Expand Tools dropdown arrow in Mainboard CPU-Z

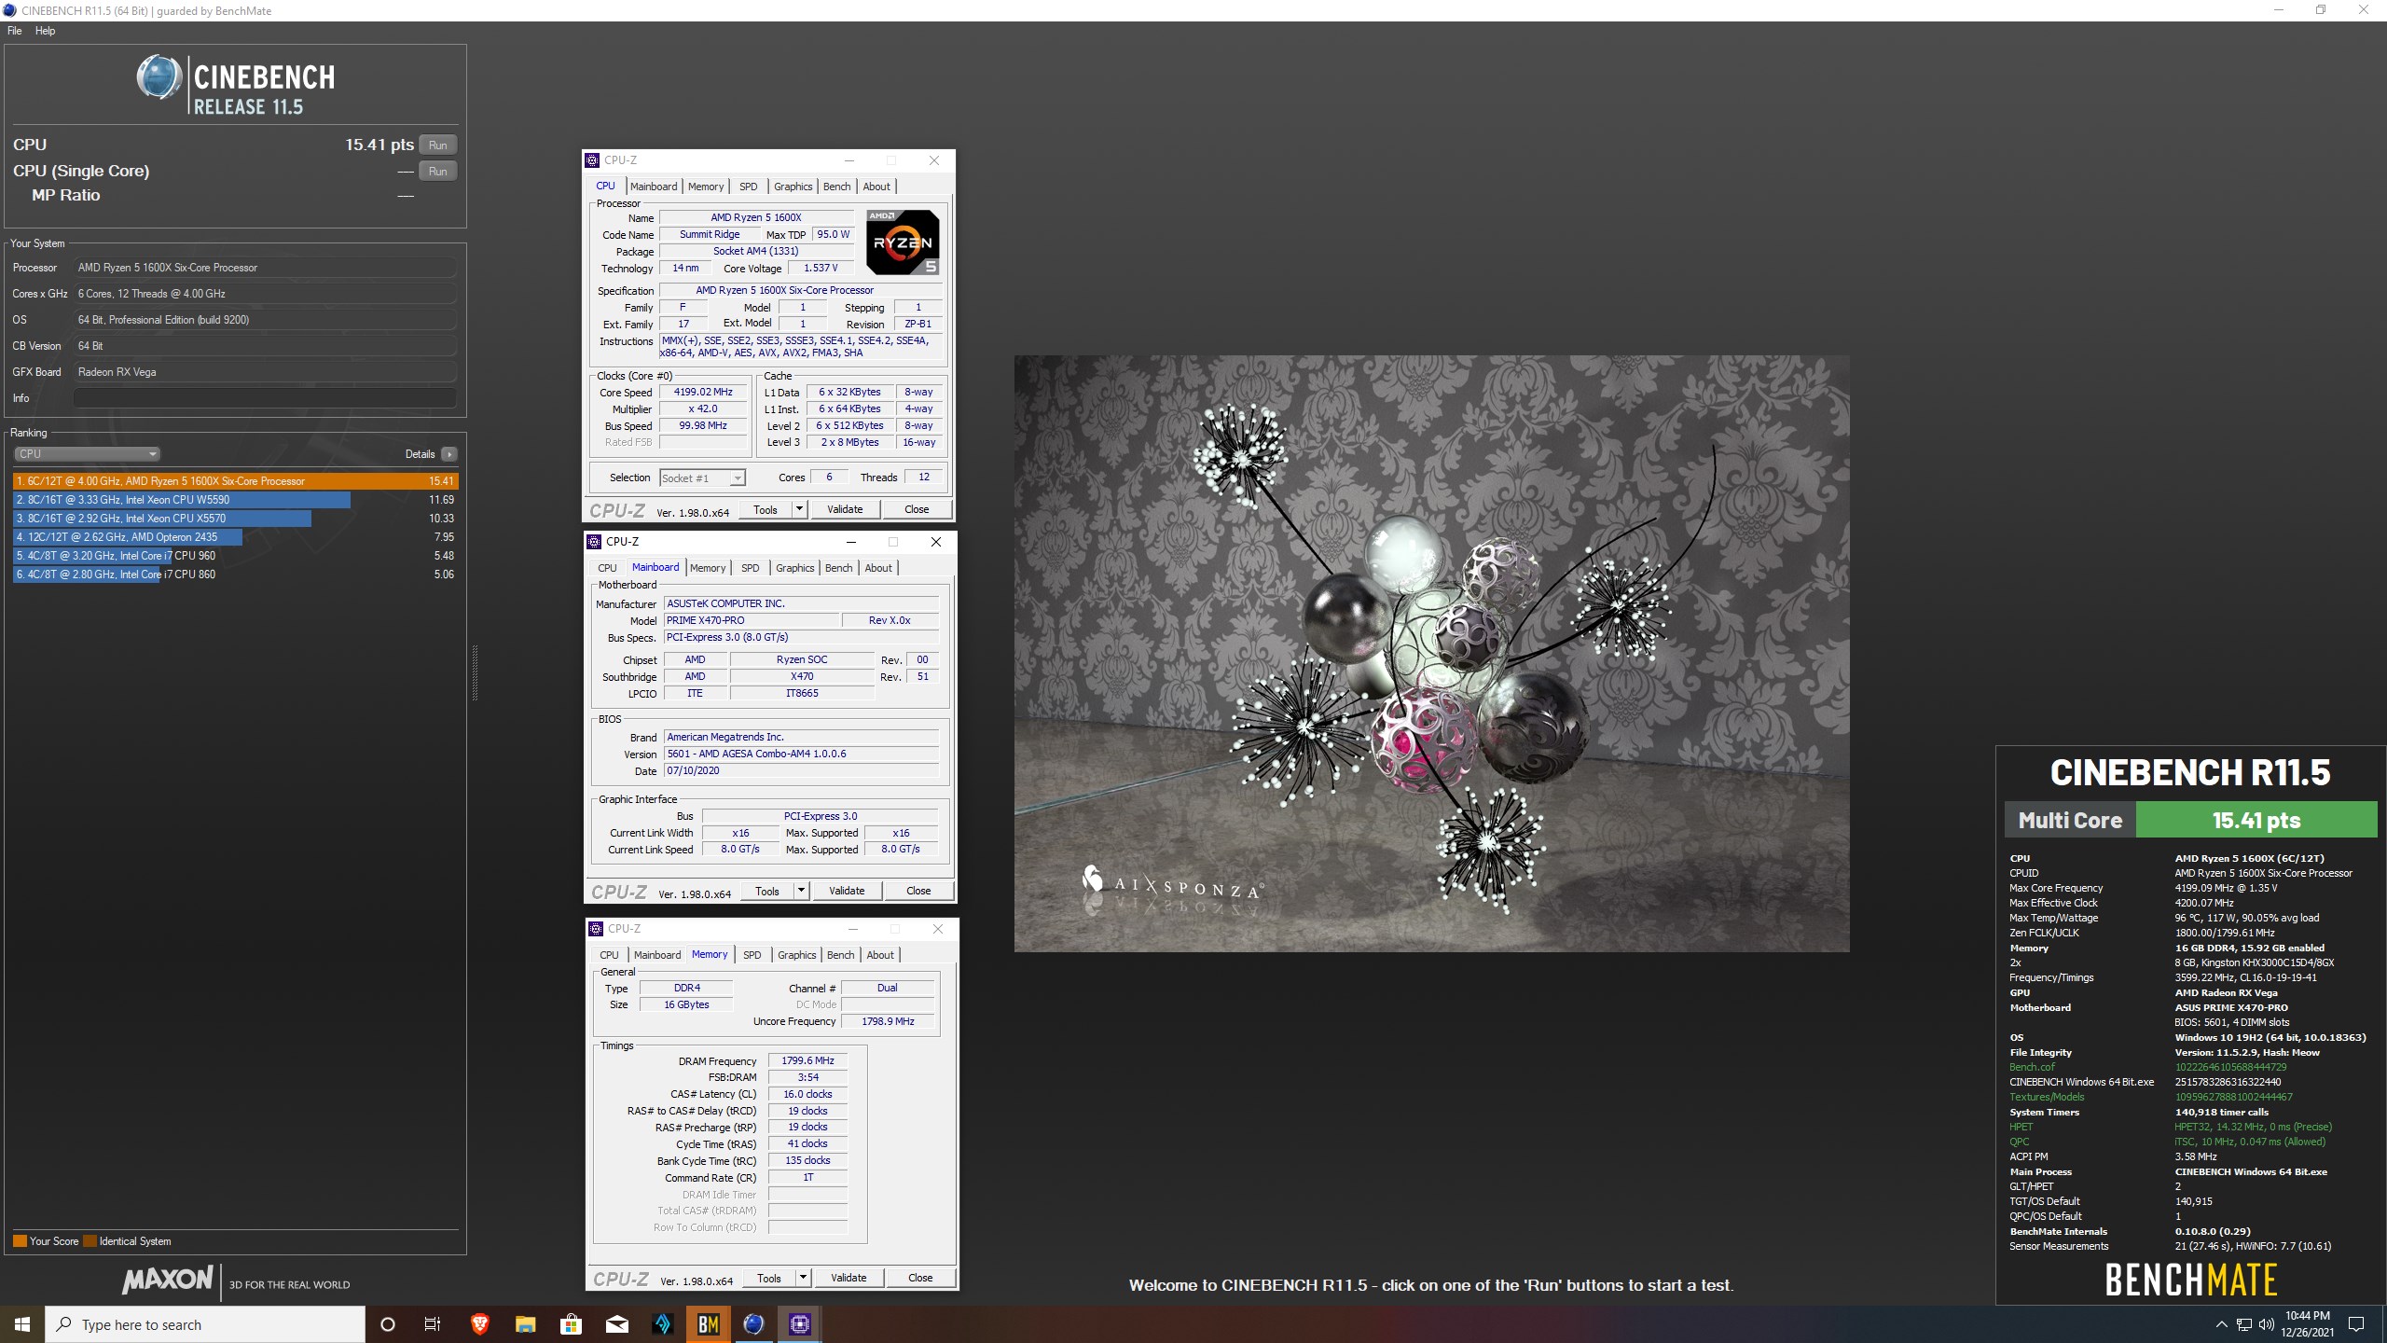point(801,891)
